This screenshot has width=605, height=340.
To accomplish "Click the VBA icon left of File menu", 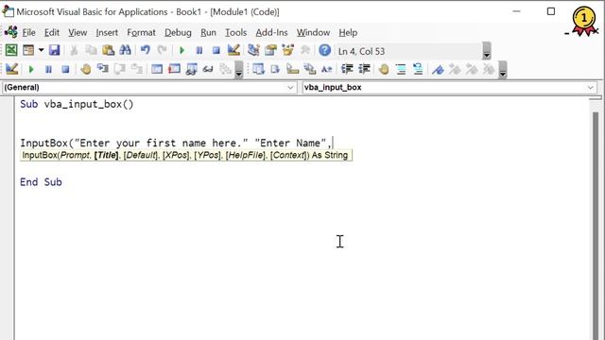I will 10,32.
